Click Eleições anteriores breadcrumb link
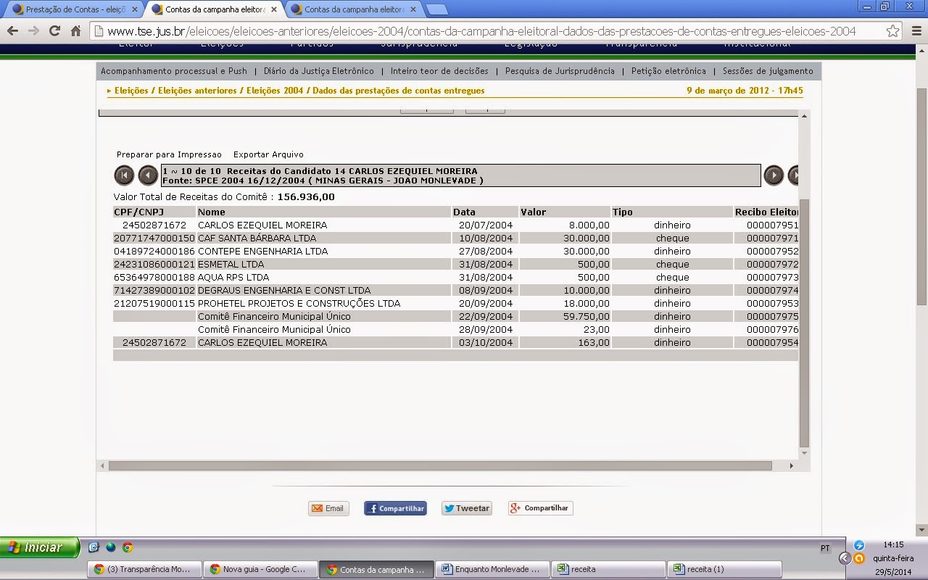This screenshot has width=928, height=580. pos(197,91)
